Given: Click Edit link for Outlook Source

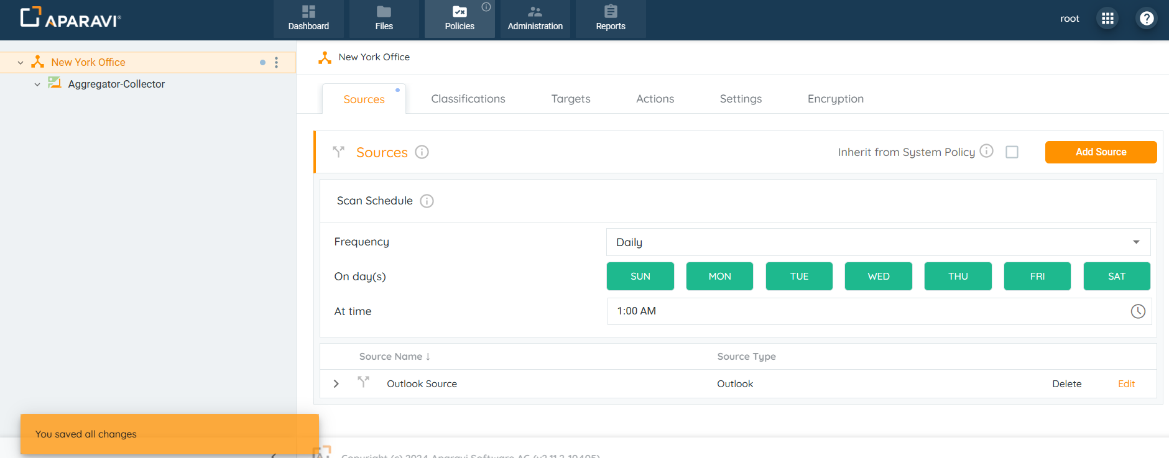Looking at the screenshot, I should (1125, 384).
